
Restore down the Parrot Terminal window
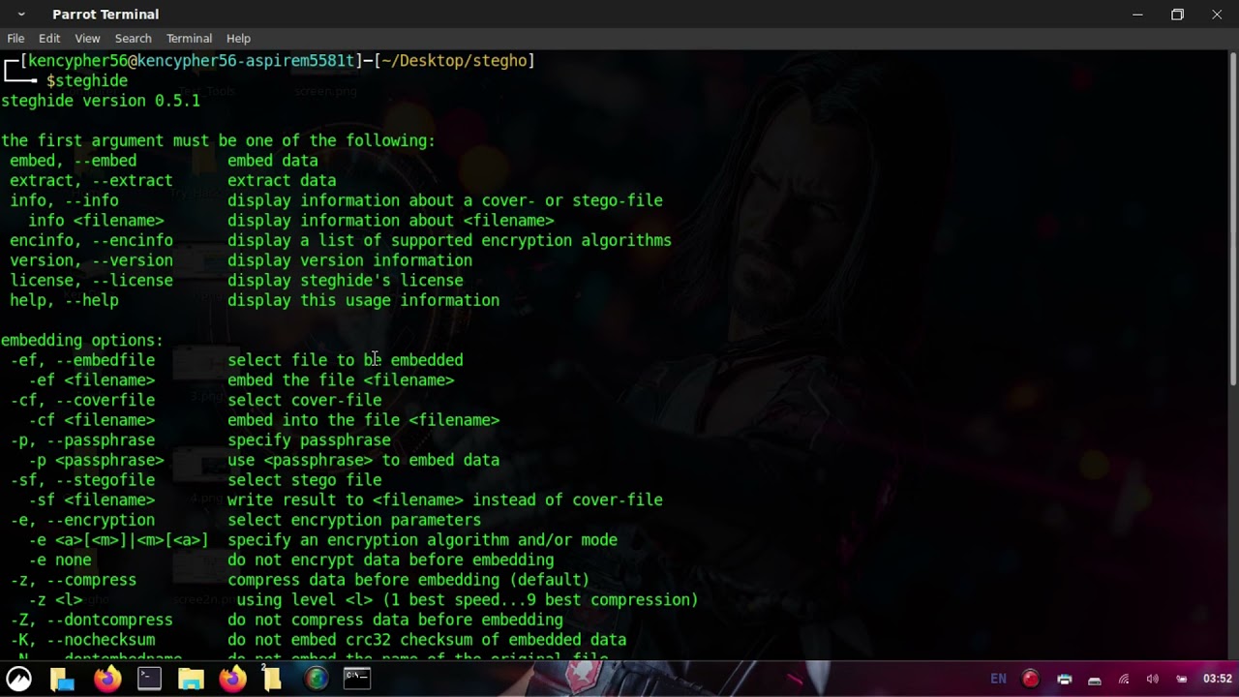click(1177, 15)
